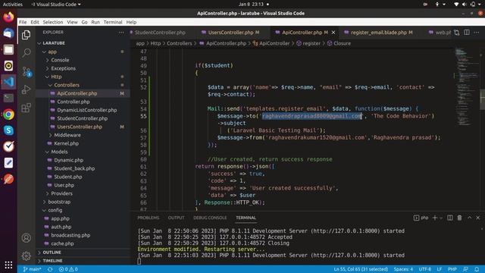Image resolution: width=485 pixels, height=273 pixels.
Task: Open the Run and Debug view
Action: [27, 89]
